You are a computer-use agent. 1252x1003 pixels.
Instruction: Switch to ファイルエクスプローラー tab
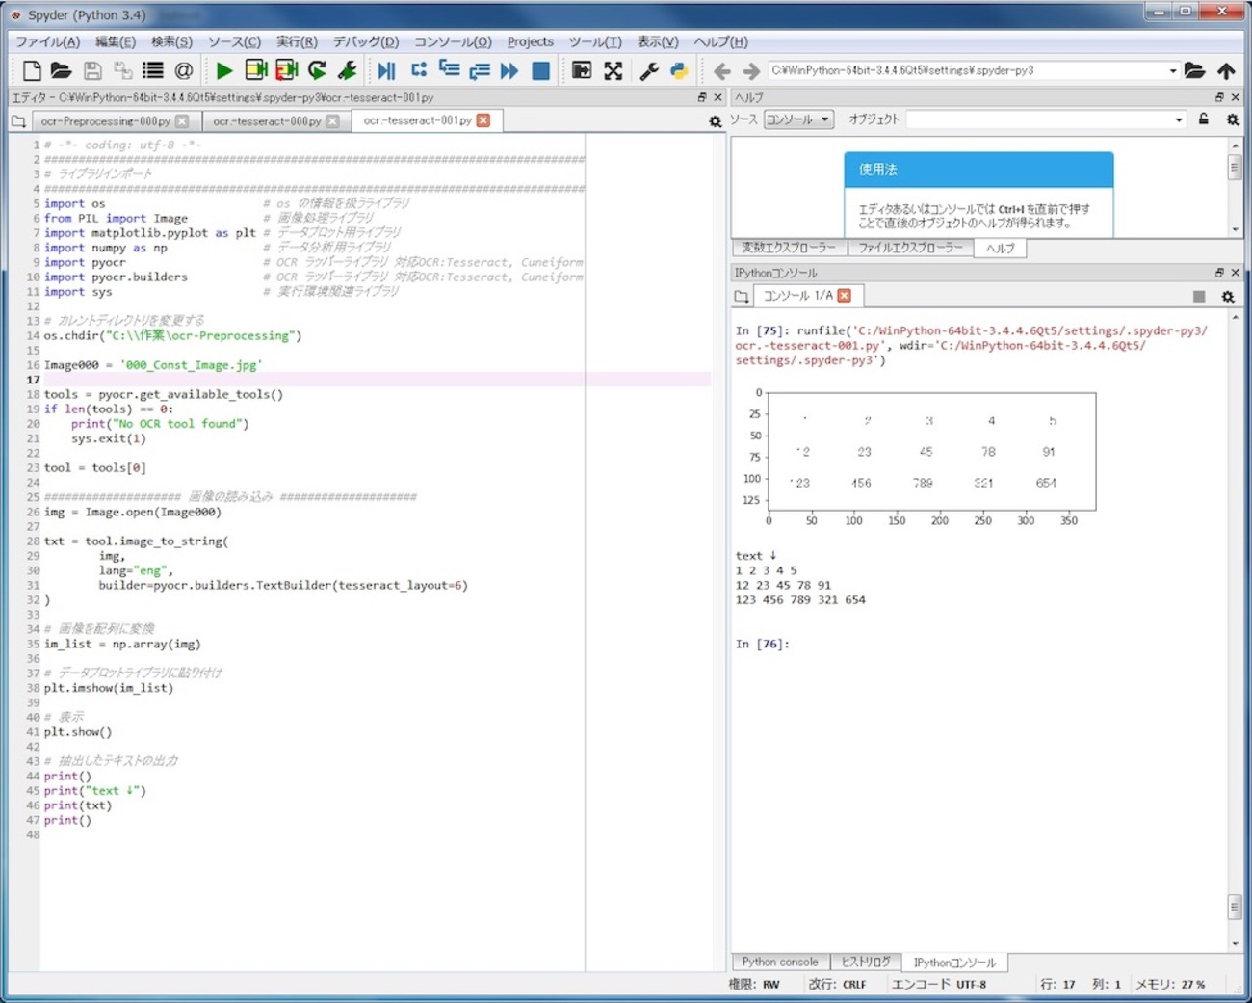[910, 248]
